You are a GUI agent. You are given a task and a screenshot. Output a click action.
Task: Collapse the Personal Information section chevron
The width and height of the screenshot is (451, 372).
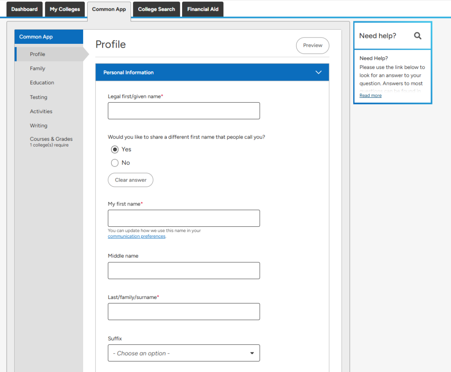pyautogui.click(x=318, y=72)
